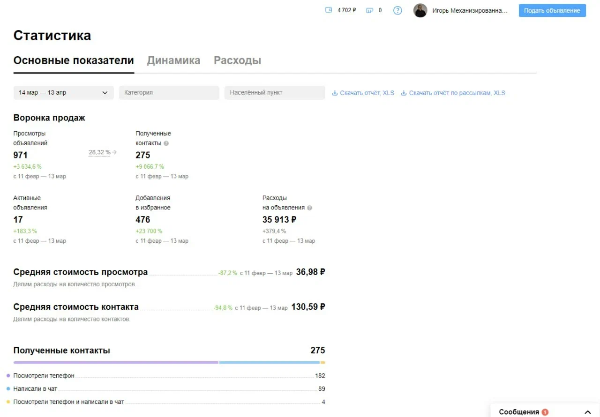Open the wallet balance icon
Image resolution: width=600 pixels, height=417 pixels.
click(329, 10)
